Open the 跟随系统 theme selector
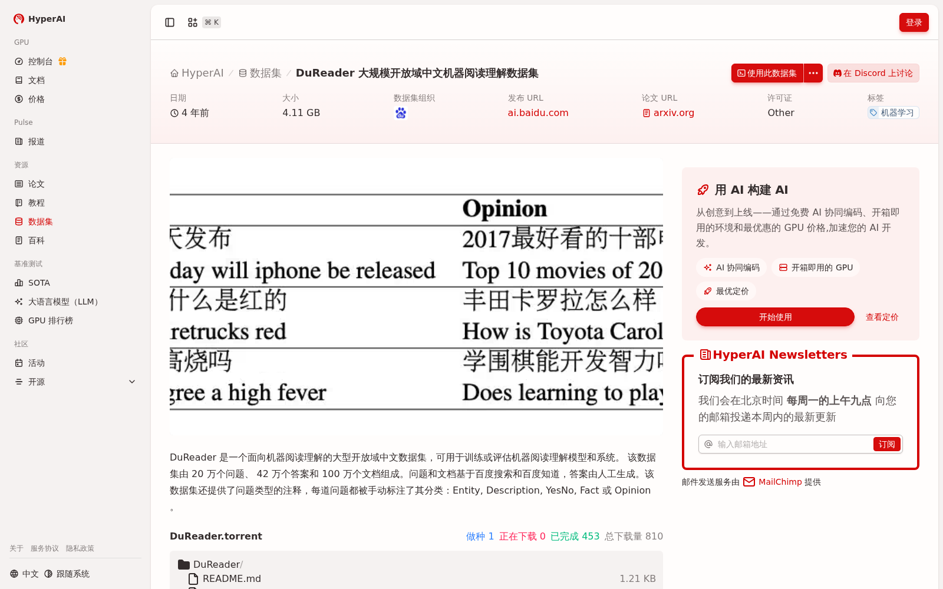Image resolution: width=943 pixels, height=589 pixels. [x=67, y=574]
